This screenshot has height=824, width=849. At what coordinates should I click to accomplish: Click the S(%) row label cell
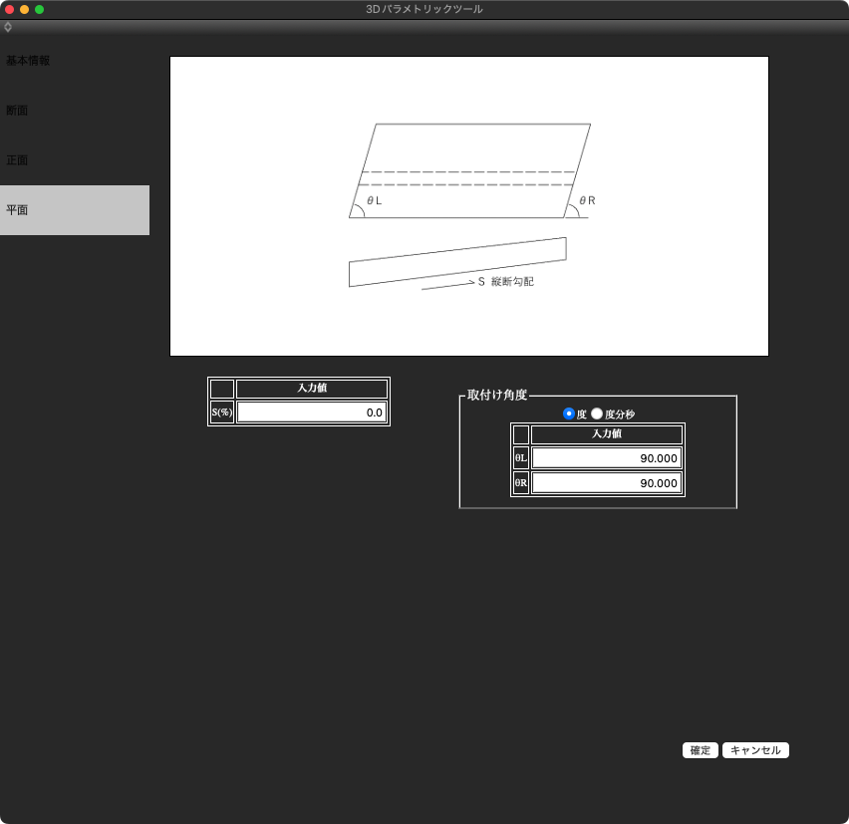tap(222, 412)
